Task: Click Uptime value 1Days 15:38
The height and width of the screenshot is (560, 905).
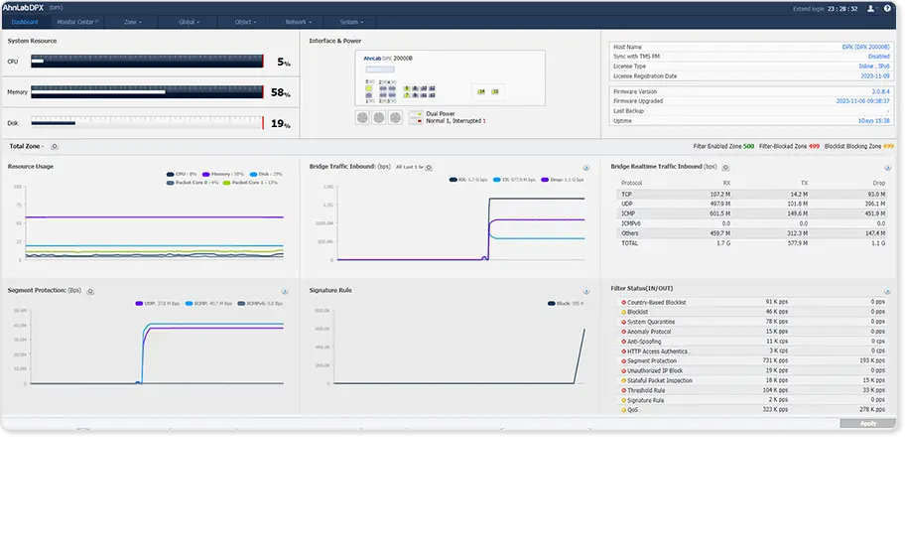Action: [873, 121]
